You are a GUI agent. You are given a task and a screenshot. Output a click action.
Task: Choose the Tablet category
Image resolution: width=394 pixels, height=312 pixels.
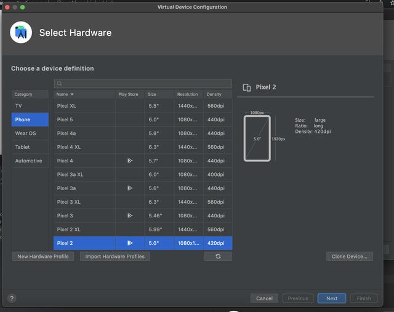[22, 147]
